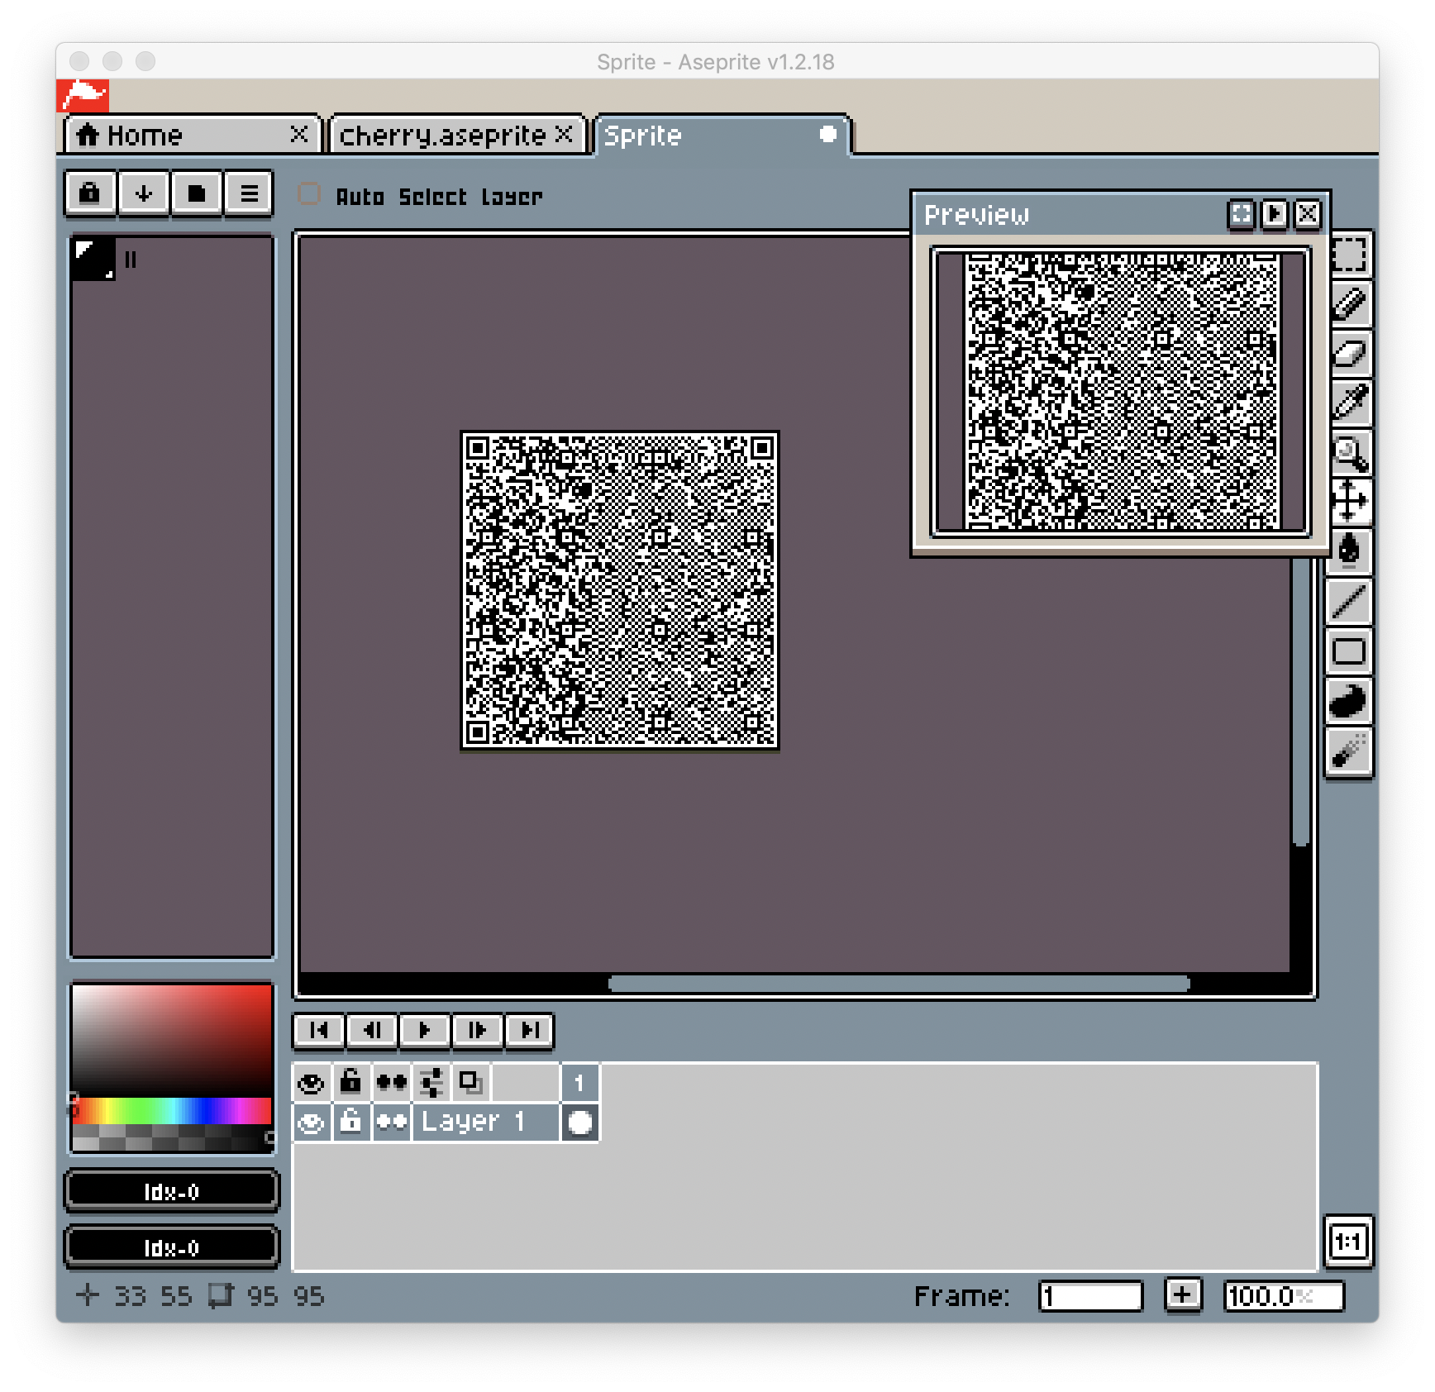Viewport: 1435px width, 1392px height.
Task: Play animation in Preview window
Action: 1275,215
